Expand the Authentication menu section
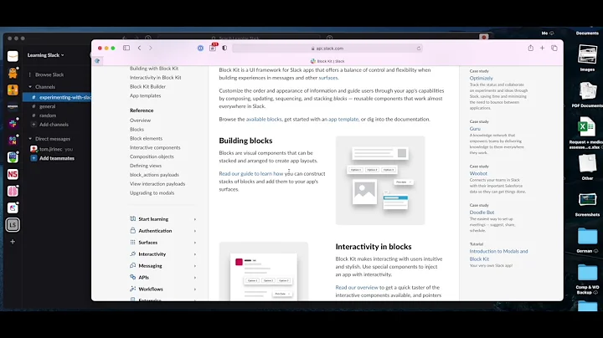Viewport: 603px width, 338px height. point(155,231)
